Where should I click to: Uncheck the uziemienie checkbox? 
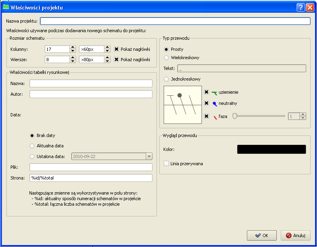pyautogui.click(x=206, y=92)
